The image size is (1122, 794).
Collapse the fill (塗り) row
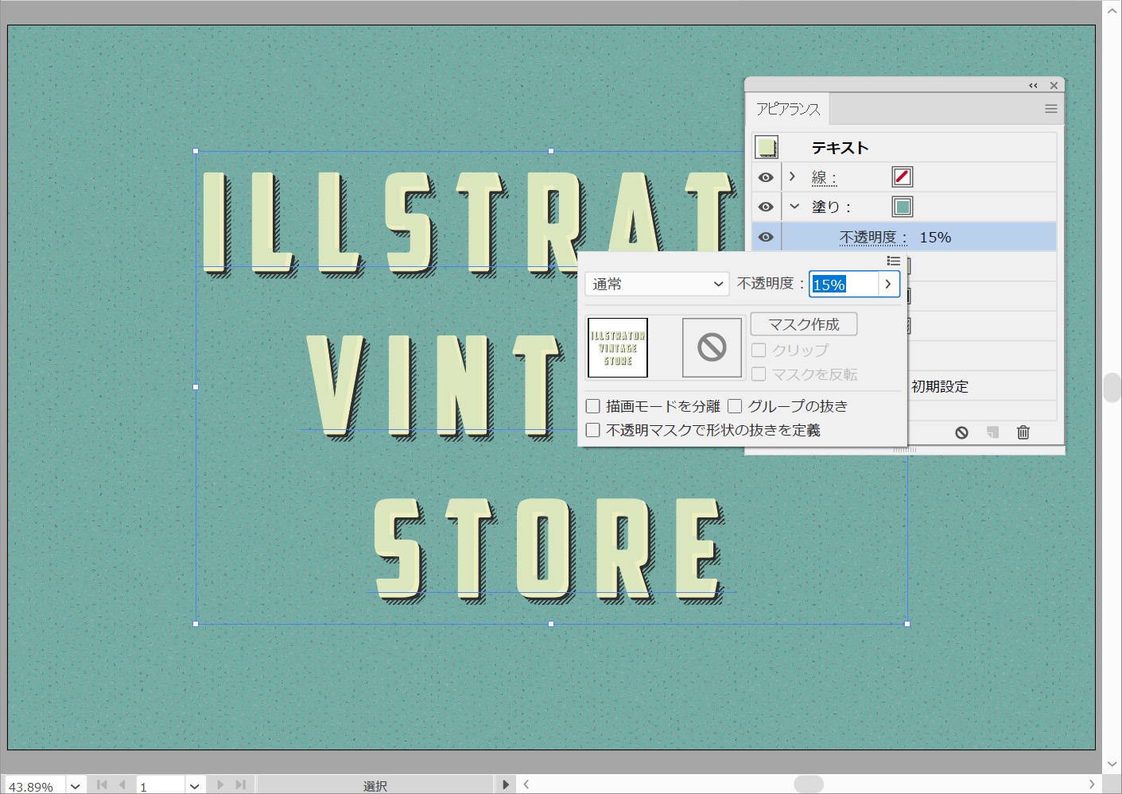[x=794, y=207]
